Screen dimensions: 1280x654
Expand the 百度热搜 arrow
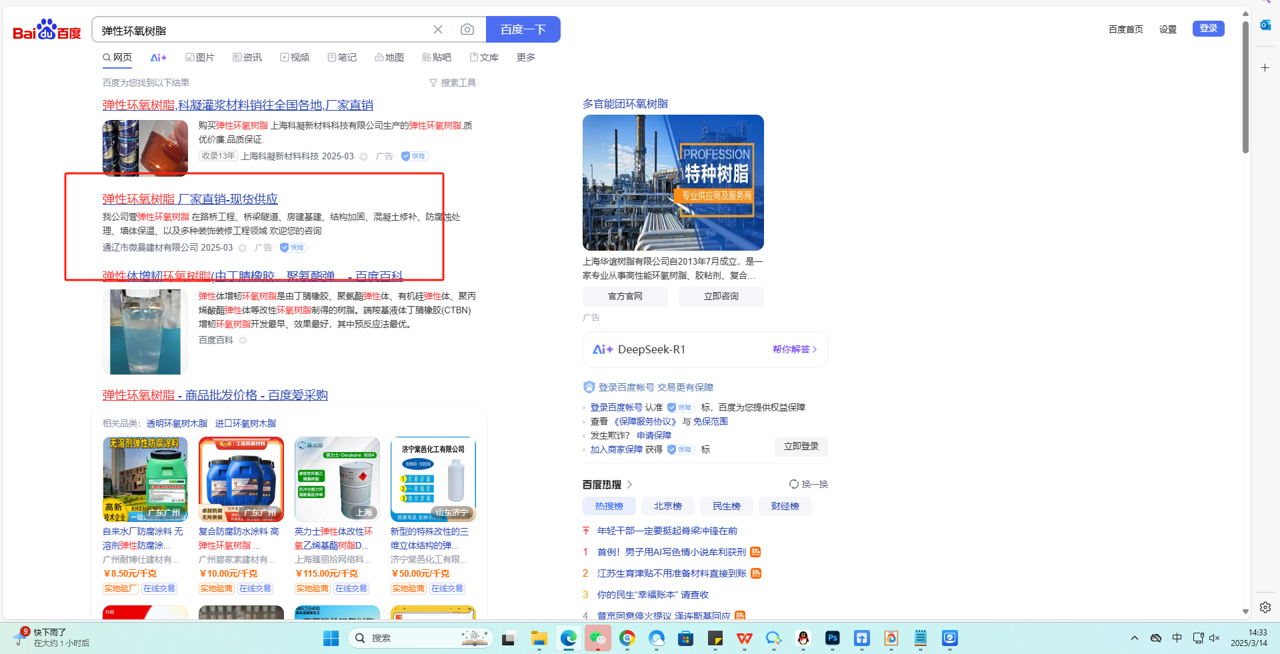tap(629, 485)
